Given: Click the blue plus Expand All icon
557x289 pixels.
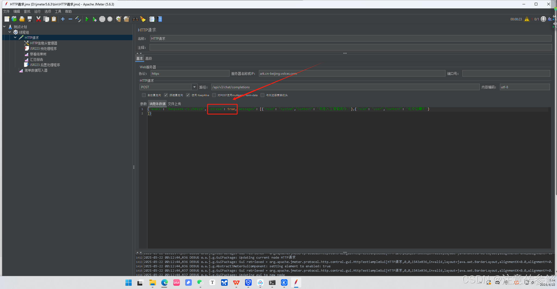Looking at the screenshot, I should (63, 19).
